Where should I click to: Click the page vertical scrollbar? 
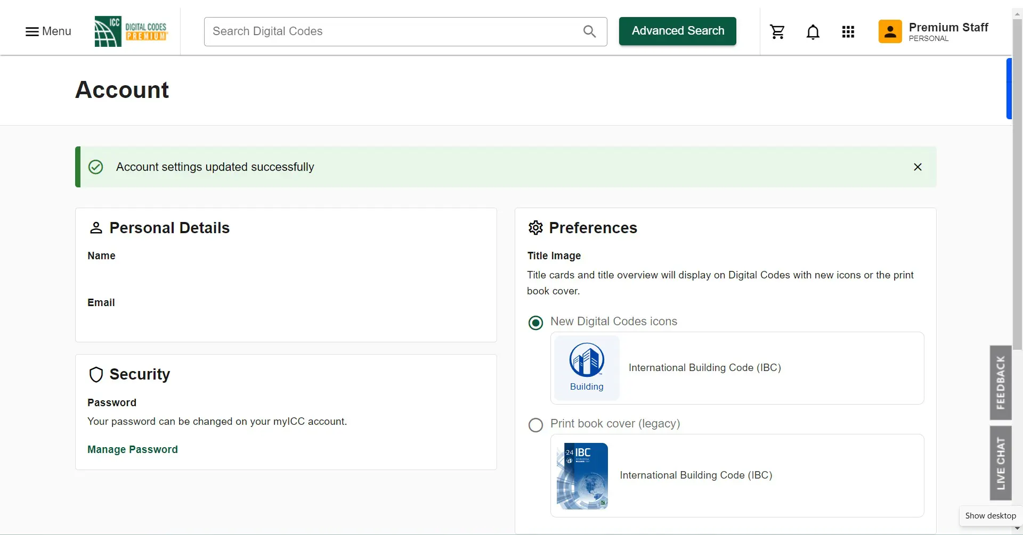click(x=1017, y=185)
